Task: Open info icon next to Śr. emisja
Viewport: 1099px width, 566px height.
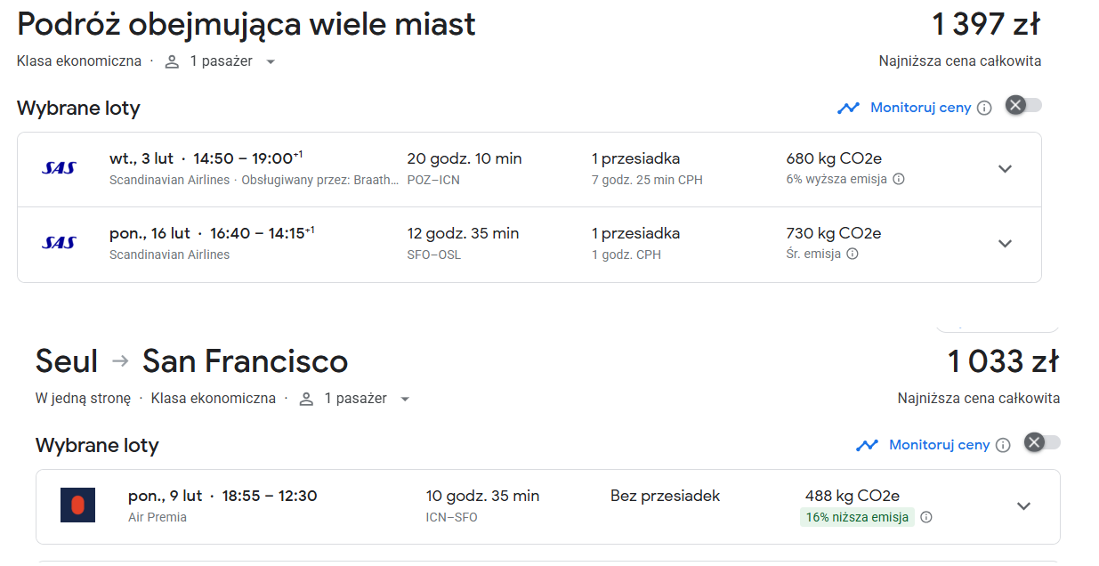Action: point(853,254)
